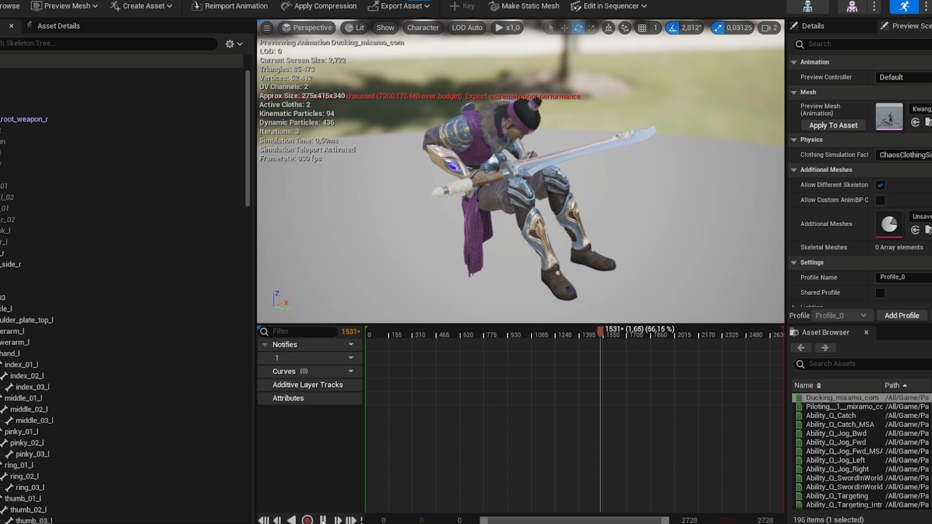Go back in Asset Browser history
The width and height of the screenshot is (932, 524).
click(x=801, y=348)
